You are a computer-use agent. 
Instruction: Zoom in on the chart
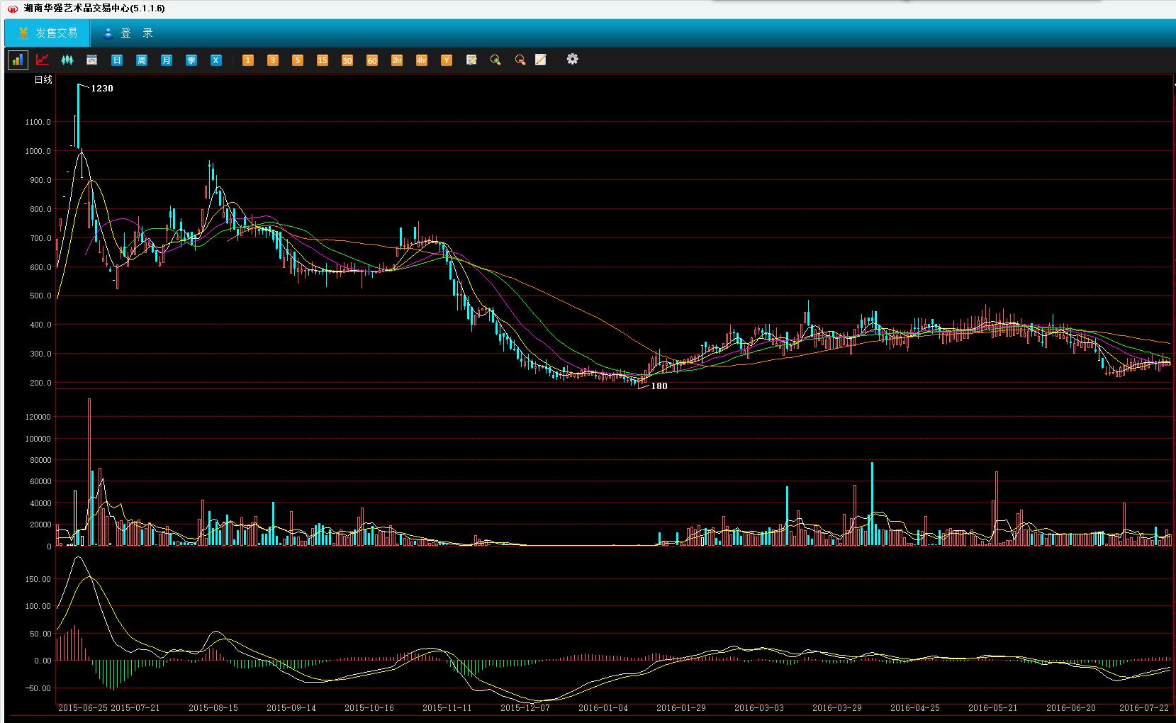coord(495,60)
